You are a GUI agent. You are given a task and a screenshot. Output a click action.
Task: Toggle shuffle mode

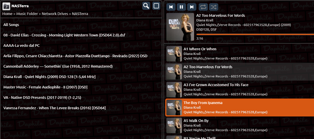(214, 7)
